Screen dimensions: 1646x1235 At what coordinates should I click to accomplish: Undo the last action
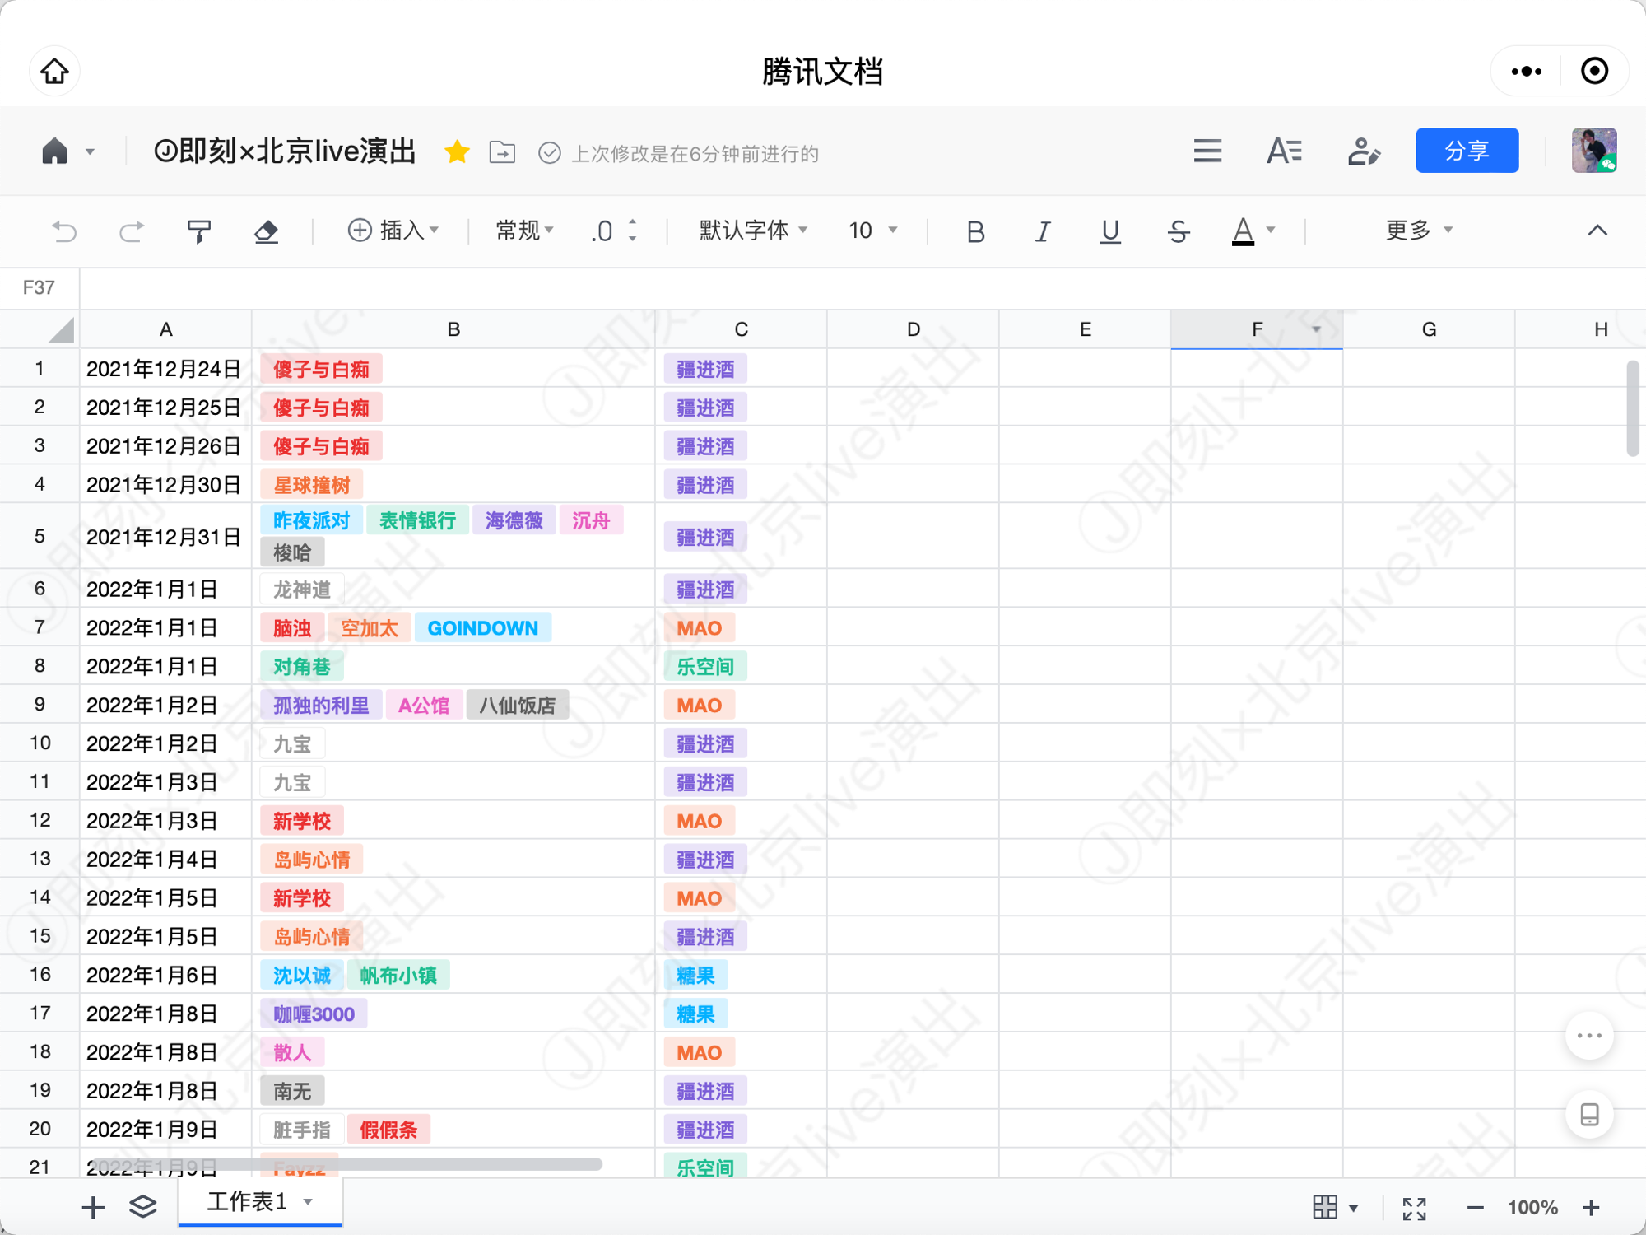64,231
